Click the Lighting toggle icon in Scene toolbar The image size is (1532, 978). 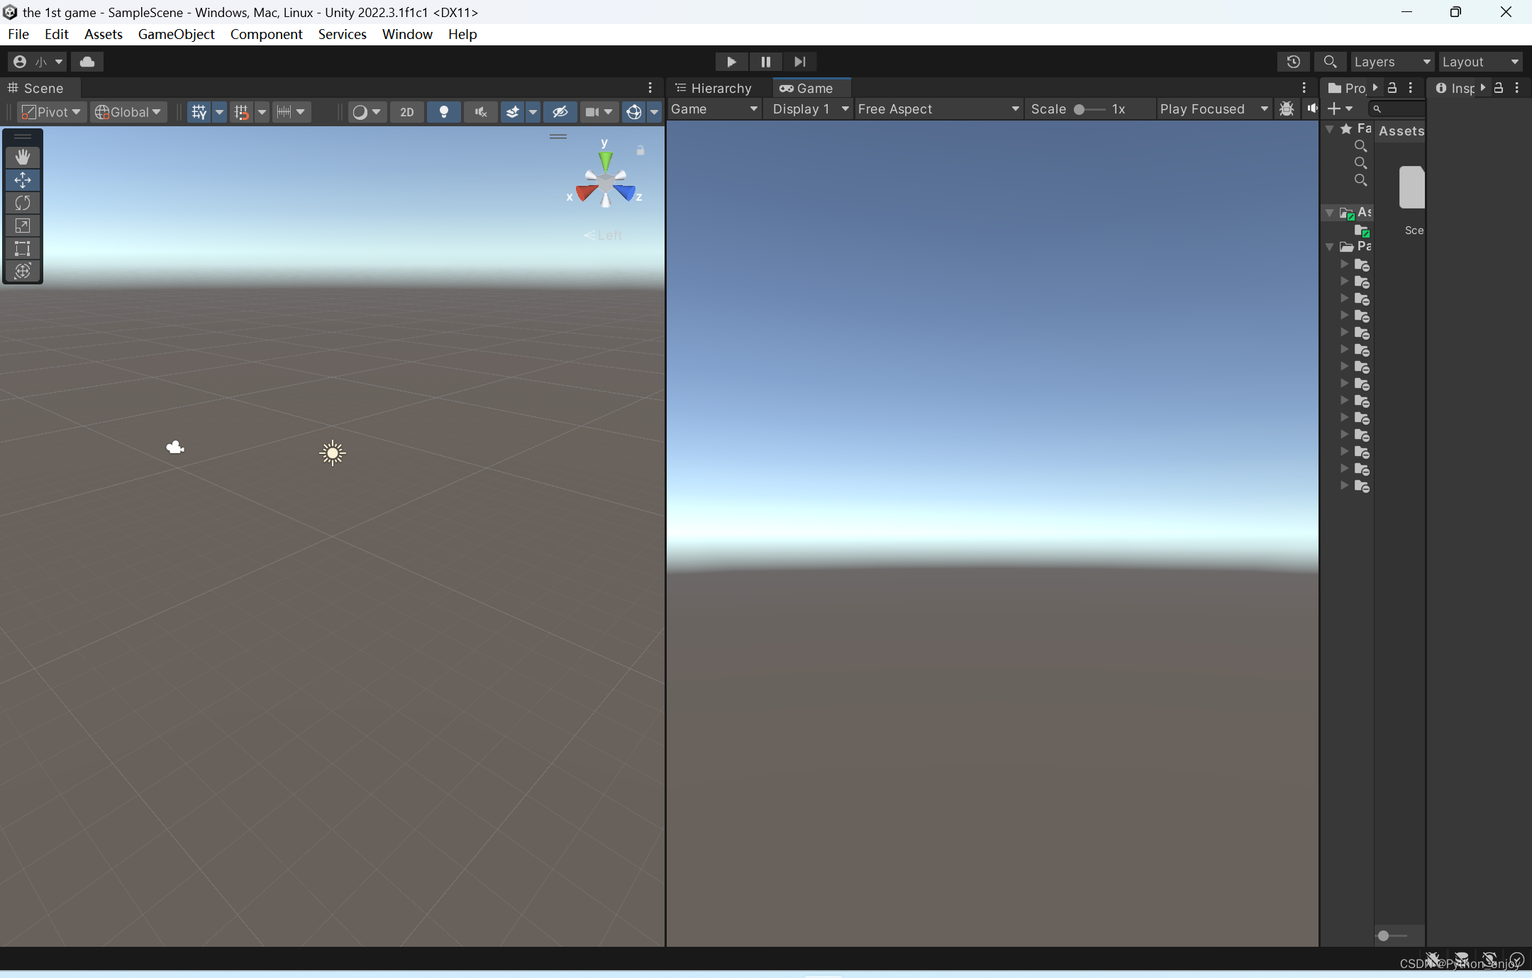pos(443,111)
